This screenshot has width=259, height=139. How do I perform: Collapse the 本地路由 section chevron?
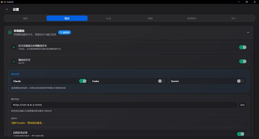(x=248, y=32)
